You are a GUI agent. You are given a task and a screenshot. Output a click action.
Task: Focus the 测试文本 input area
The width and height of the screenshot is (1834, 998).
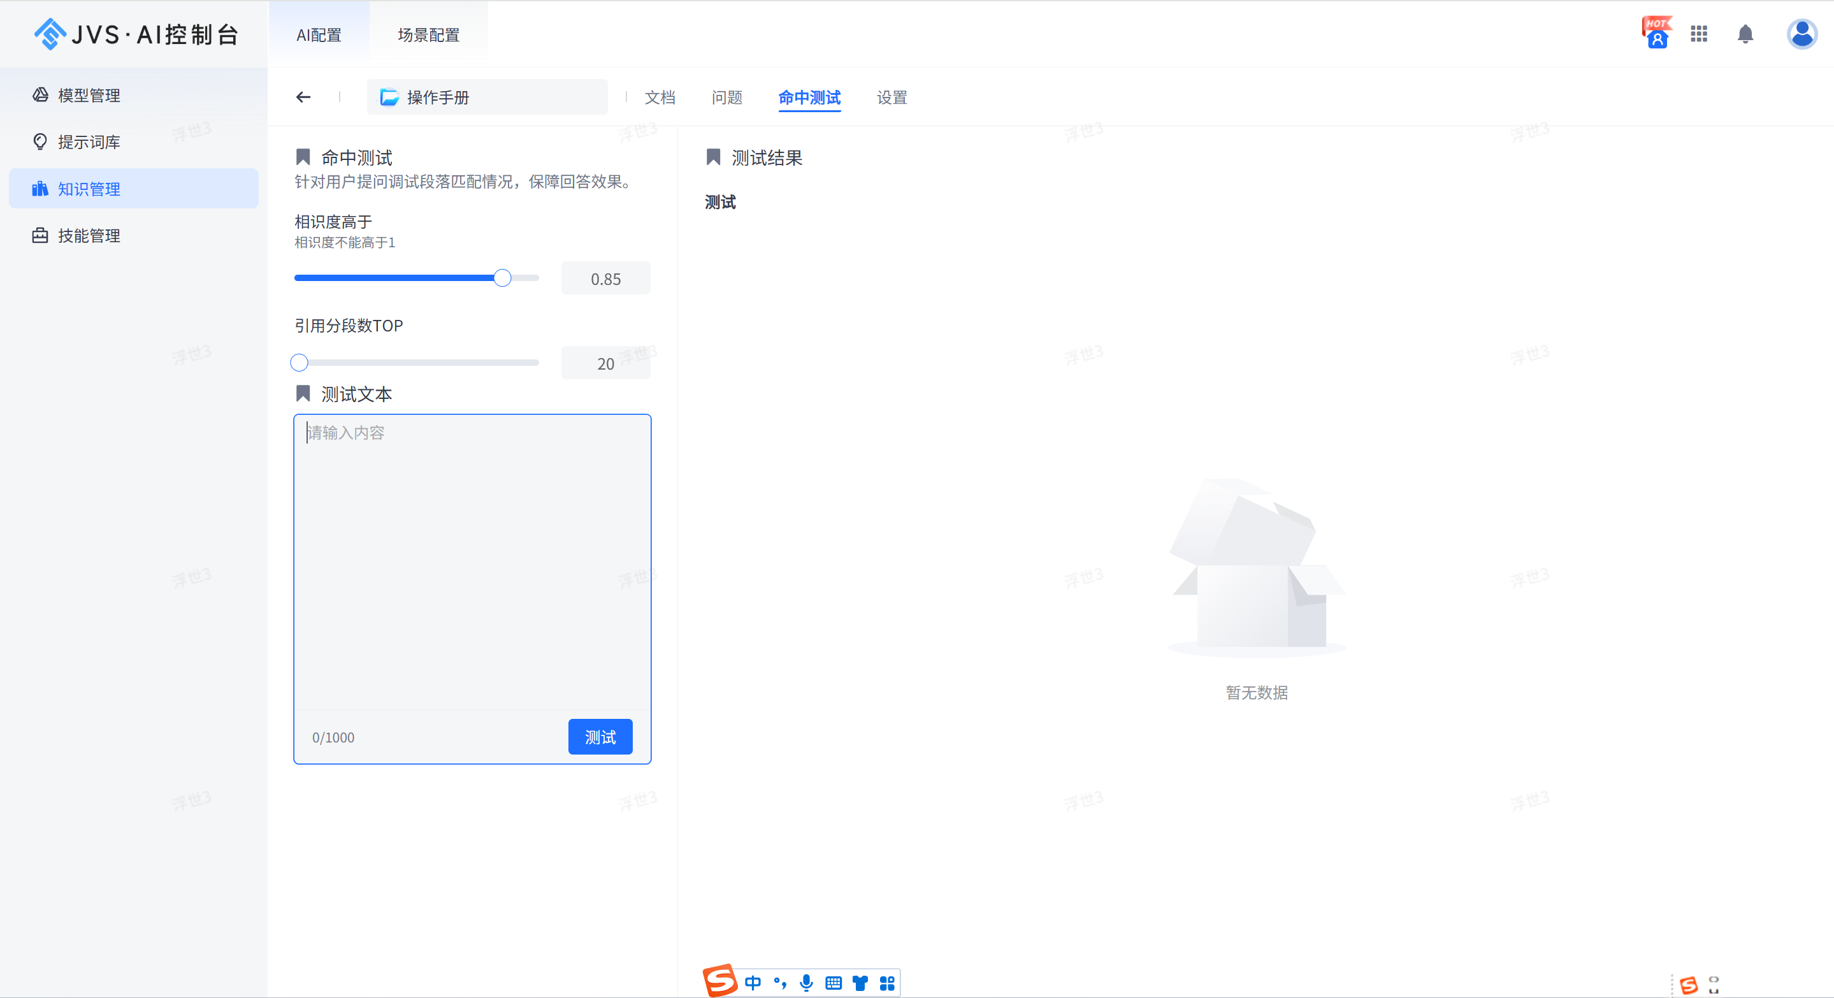[x=472, y=562]
